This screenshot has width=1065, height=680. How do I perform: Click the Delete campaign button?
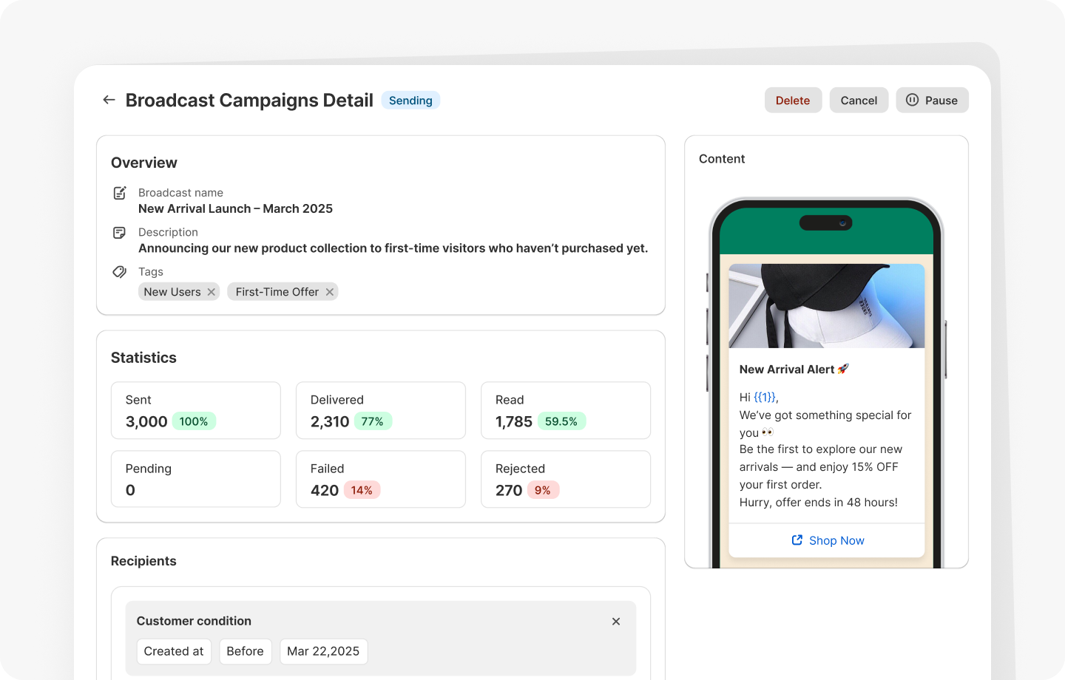[793, 101]
